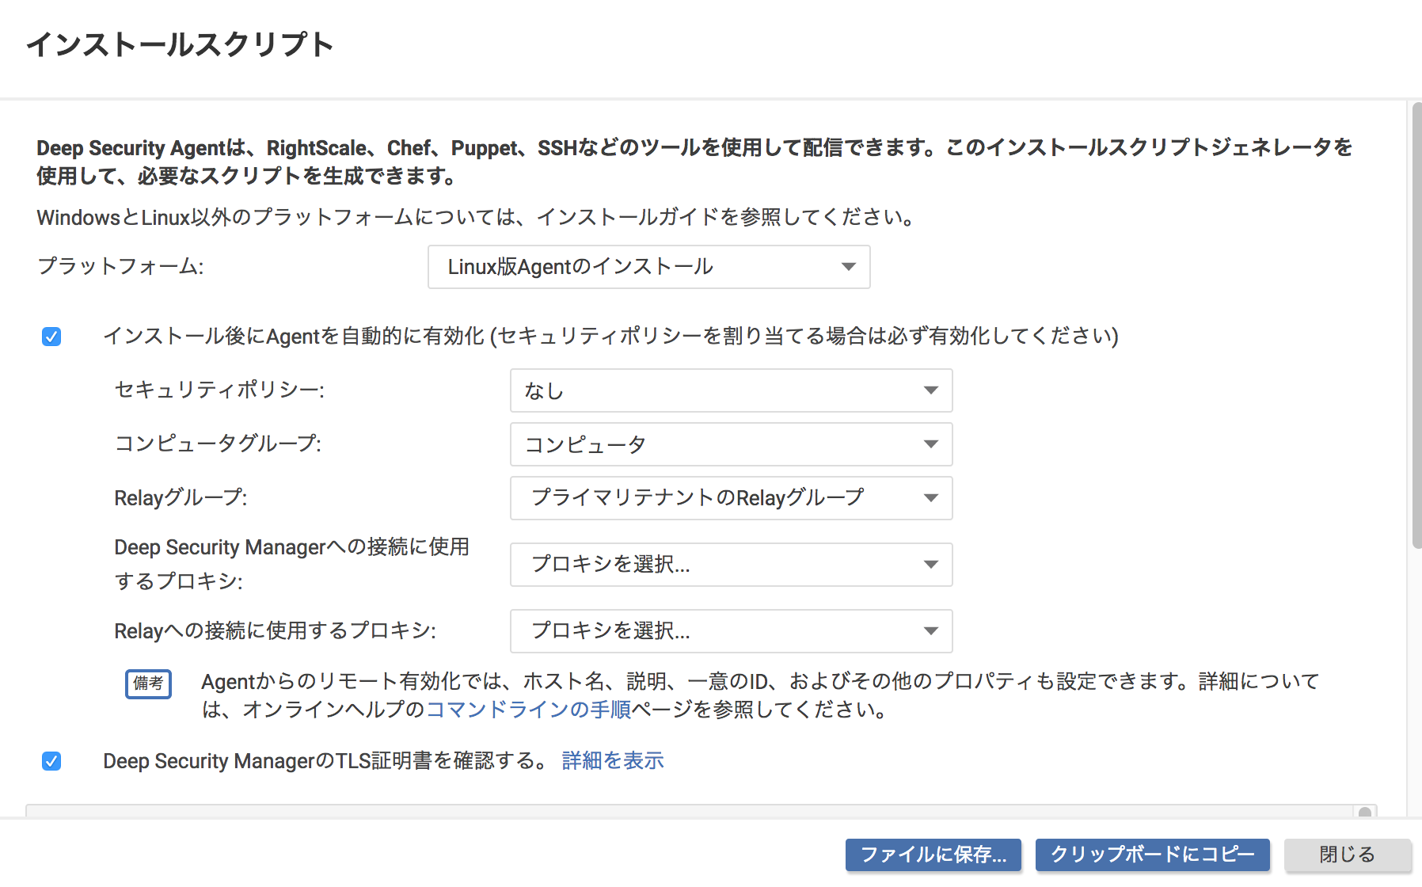
Task: Click the dialog's vertical scrollbar thumb
Action: coord(1416,325)
